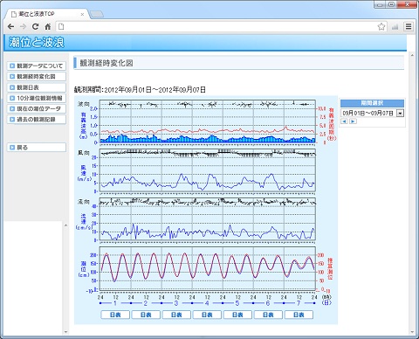Open the new tab button
This screenshot has width=419, height=339.
pos(97,14)
